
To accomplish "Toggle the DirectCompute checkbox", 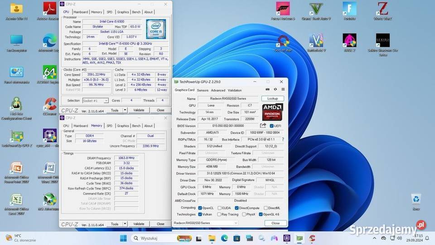I will tap(237, 208).
